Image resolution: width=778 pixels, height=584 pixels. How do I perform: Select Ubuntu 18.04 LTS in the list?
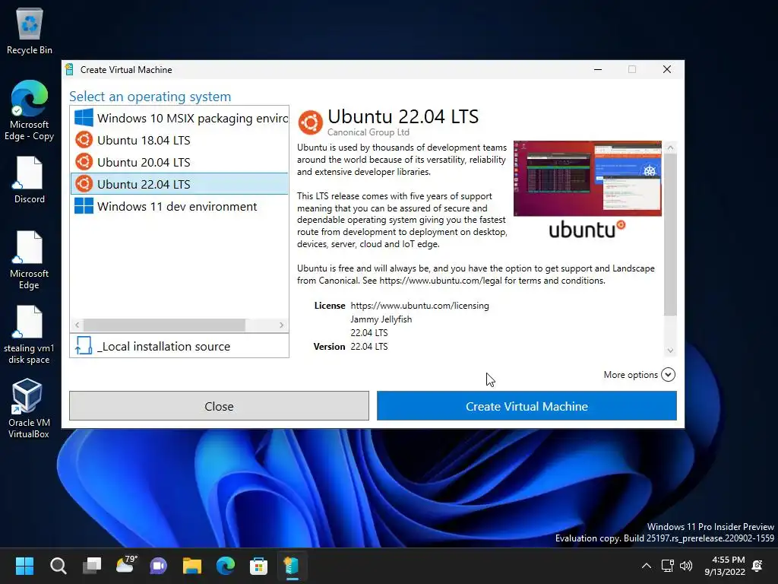pyautogui.click(x=179, y=140)
